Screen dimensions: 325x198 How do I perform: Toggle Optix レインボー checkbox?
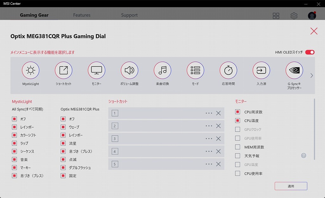tap(63, 135)
